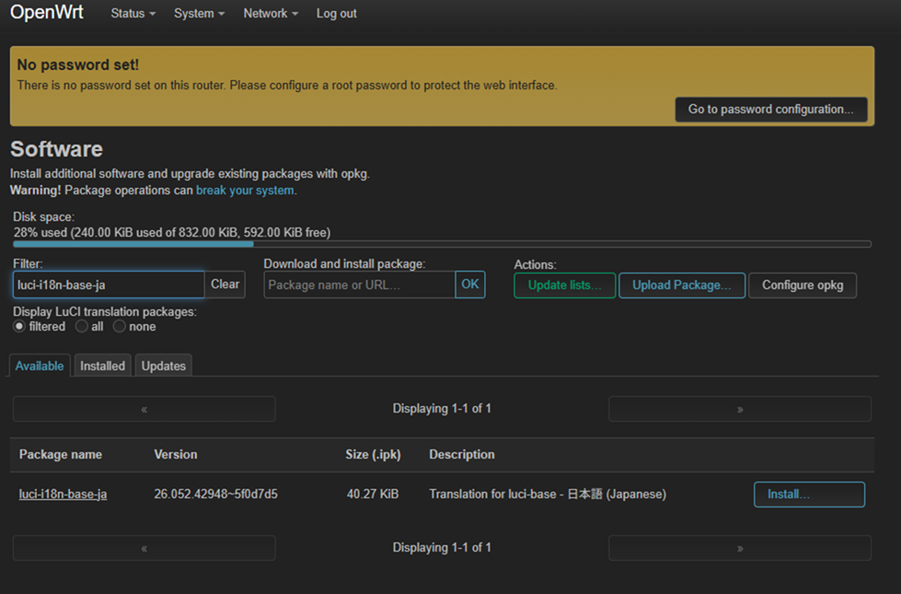The width and height of the screenshot is (901, 594).
Task: Click the OpenWrt brand logo text
Action: [47, 12]
